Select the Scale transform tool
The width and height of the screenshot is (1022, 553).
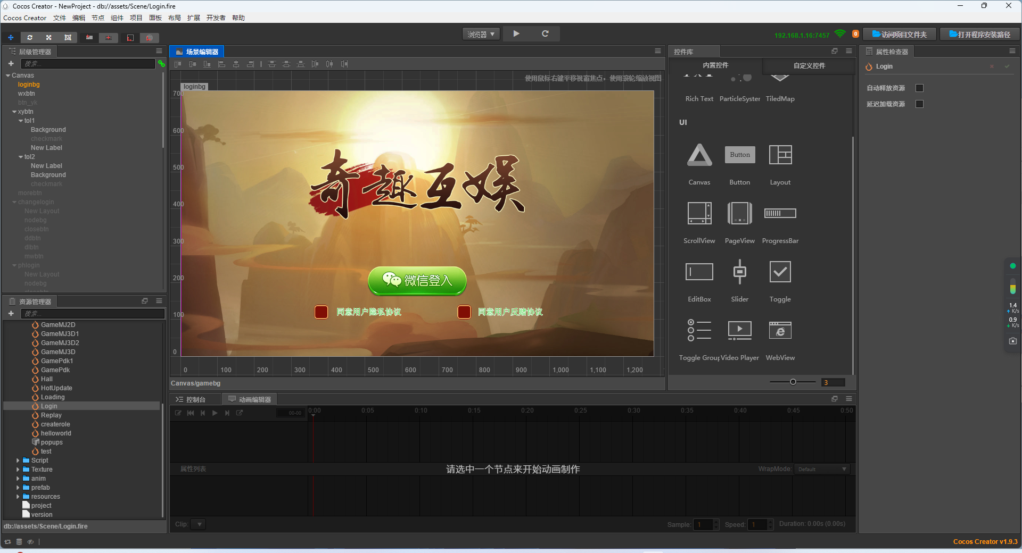(48, 37)
